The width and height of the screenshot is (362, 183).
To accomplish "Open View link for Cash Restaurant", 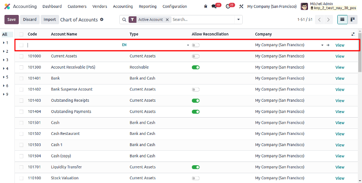I will click(340, 134).
